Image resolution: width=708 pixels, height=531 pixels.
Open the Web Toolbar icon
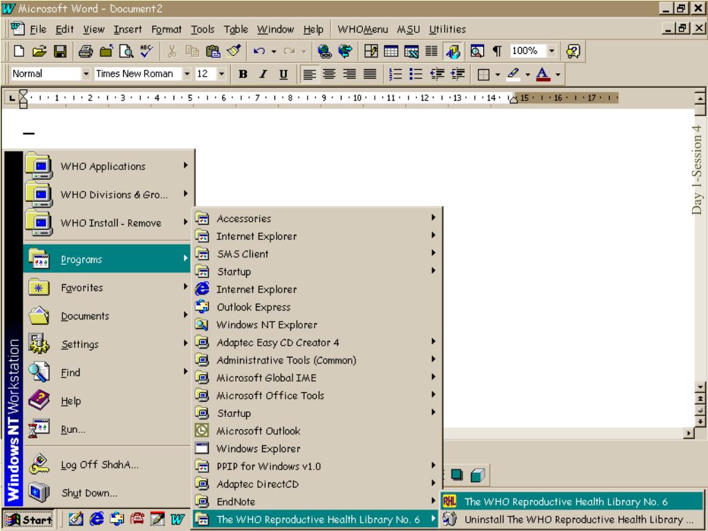(345, 51)
